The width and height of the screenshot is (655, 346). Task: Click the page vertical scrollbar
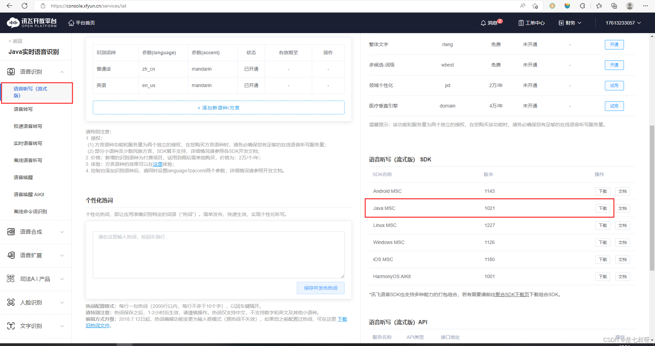point(652,198)
